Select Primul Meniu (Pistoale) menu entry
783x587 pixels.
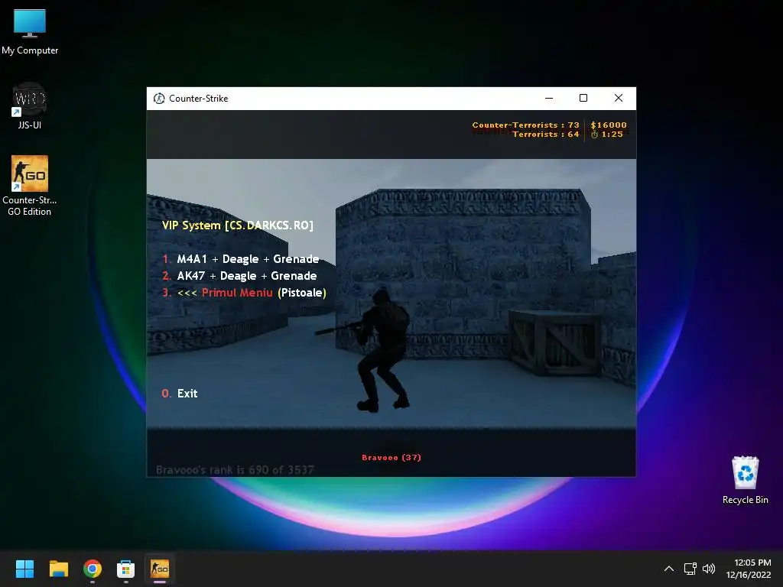(x=244, y=293)
